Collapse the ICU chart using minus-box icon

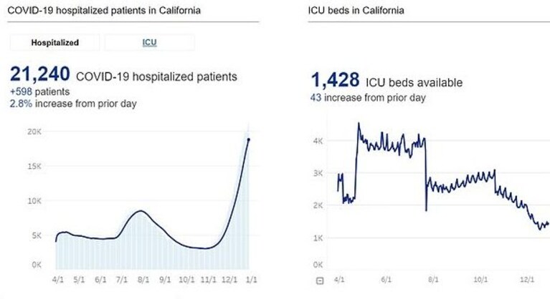click(320, 281)
